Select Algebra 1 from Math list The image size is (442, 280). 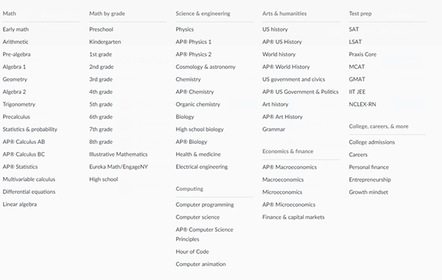(x=14, y=67)
